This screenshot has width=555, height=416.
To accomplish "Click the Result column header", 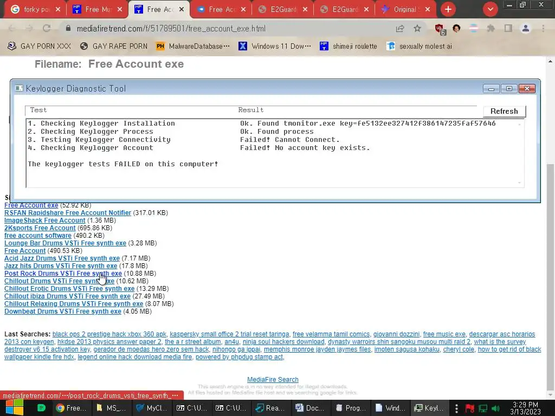I will (x=250, y=110).
